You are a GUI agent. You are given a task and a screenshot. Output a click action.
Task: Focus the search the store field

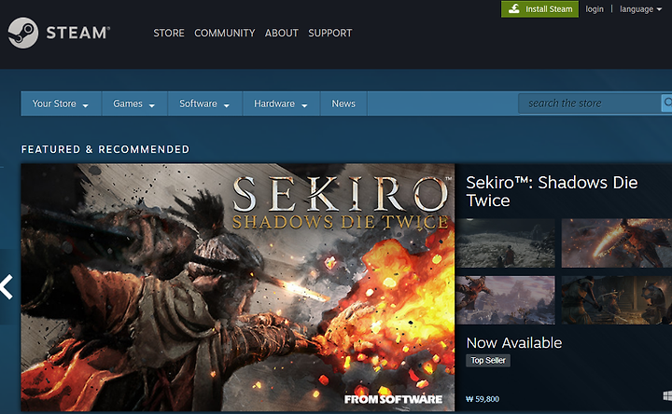tap(590, 103)
